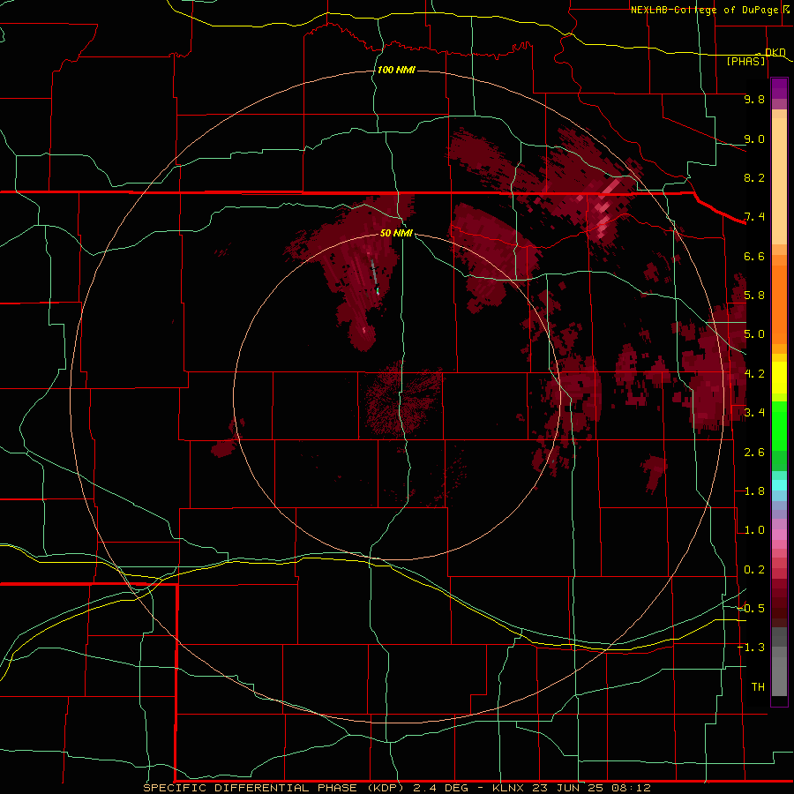Click the TH label on the legend
Image resolution: width=794 pixels, height=794 pixels.
[x=758, y=687]
